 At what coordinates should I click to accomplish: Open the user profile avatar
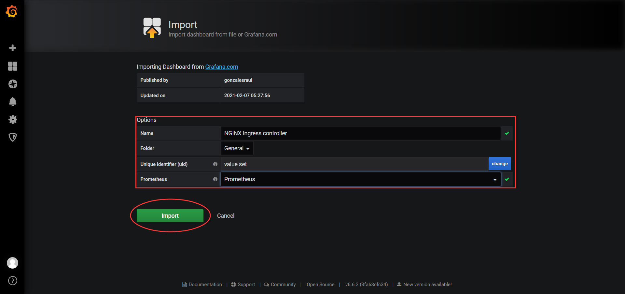point(13,263)
